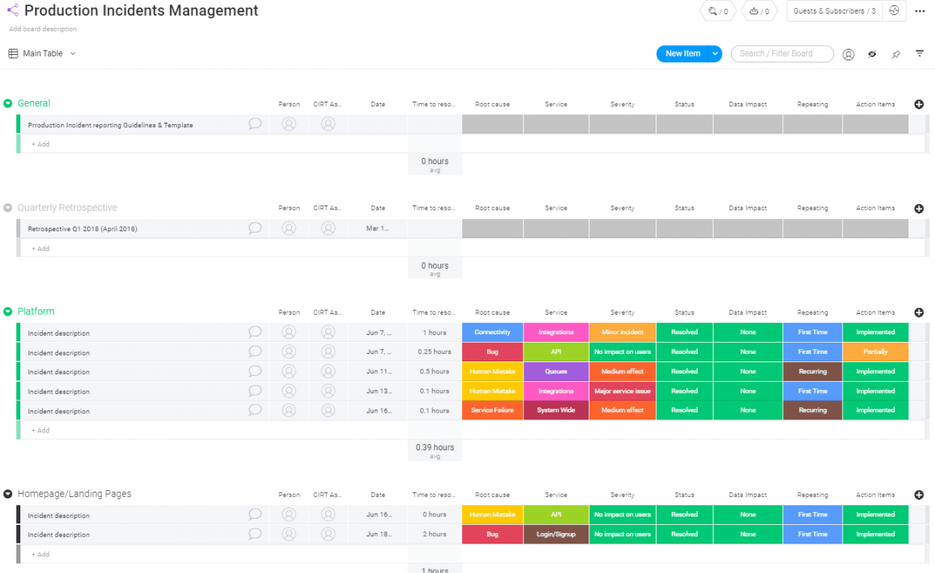Viewport: 935px width, 573px height.
Task: Click Platform 0.39 hours average summary
Action: tap(434, 450)
